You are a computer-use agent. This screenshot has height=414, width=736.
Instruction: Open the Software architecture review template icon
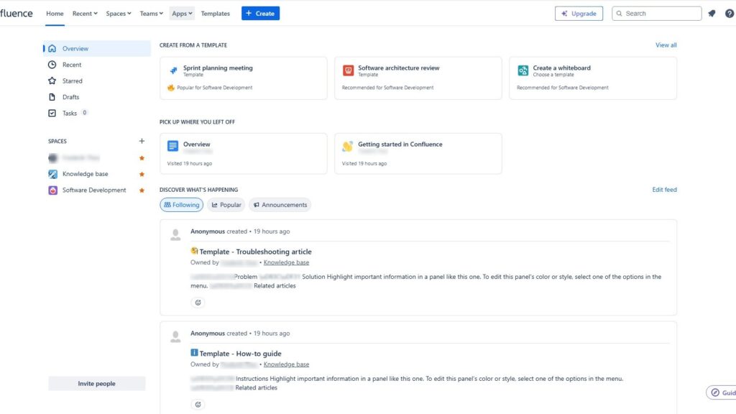click(347, 70)
